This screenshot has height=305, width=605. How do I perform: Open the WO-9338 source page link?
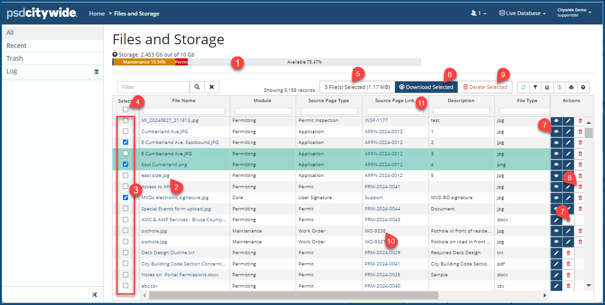pyautogui.click(x=375, y=231)
